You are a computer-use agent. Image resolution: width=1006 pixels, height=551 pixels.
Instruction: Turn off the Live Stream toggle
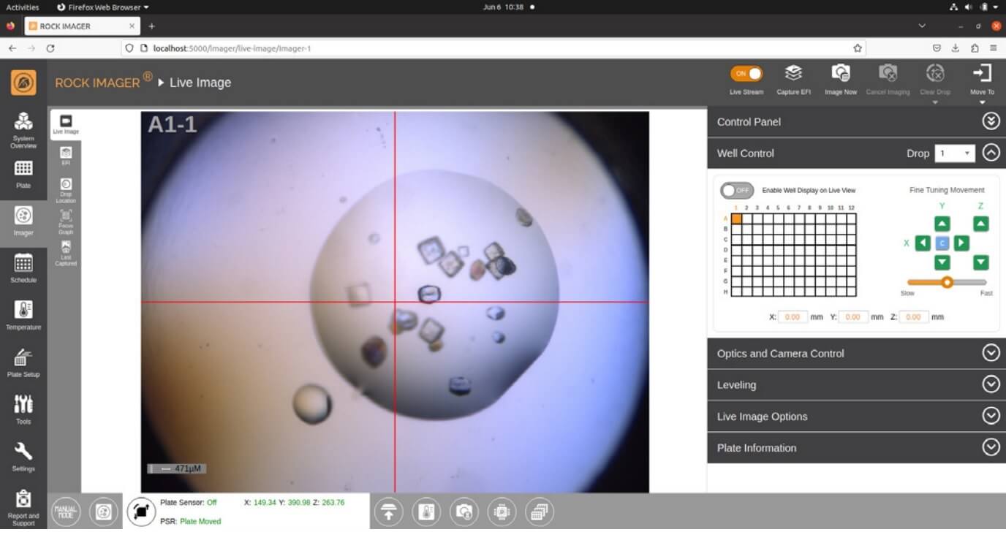click(x=746, y=74)
